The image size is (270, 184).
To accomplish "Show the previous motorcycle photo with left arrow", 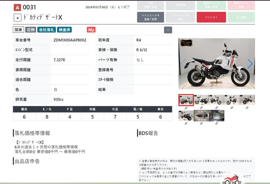I will click(183, 64).
